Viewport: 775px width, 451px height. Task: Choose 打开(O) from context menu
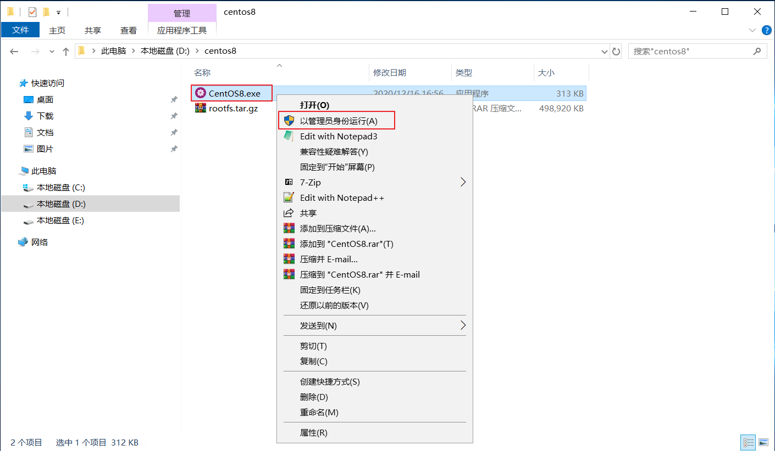click(314, 105)
